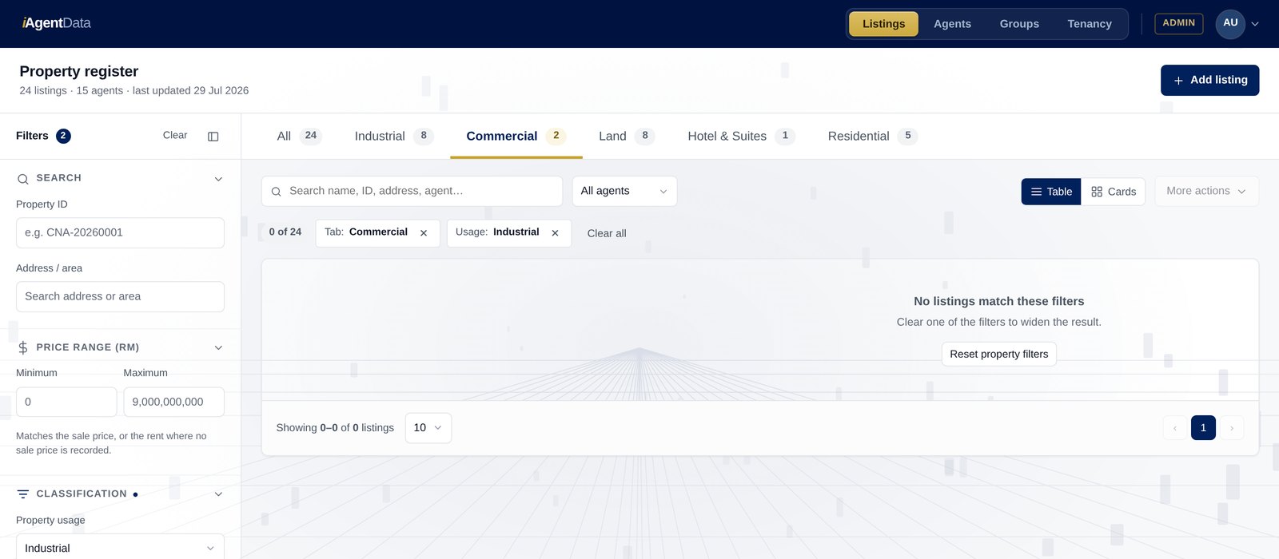Screen dimensions: 1279x559
Task: Collapse the Price Range (RM) section
Action: tap(218, 347)
